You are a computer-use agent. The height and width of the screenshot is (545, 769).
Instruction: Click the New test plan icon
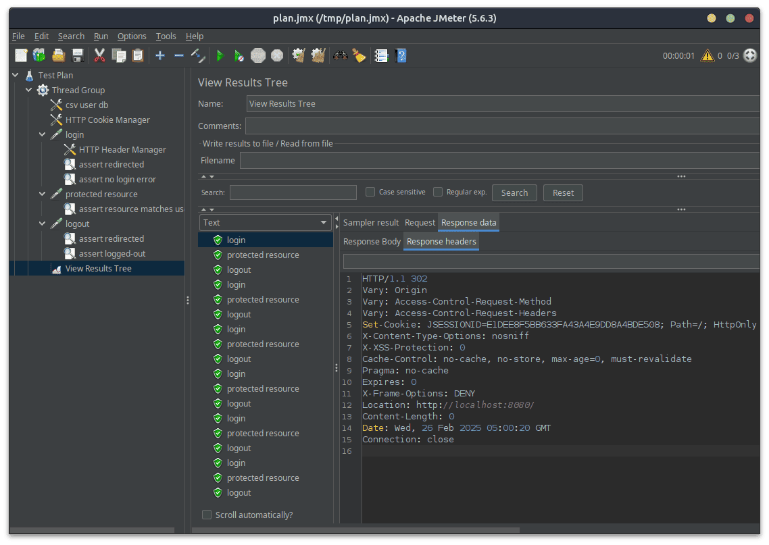21,56
